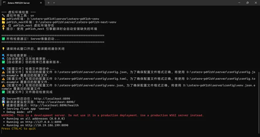Screen dimensions: 260x137
Task: Click the wrench icon beside 虚拟环境工具
Action: tap(3, 15)
